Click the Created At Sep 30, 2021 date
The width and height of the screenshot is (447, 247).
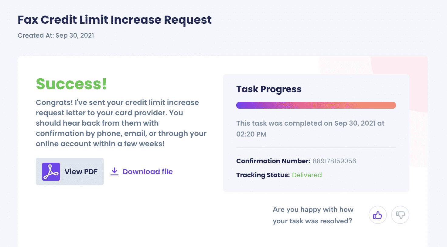coord(56,36)
